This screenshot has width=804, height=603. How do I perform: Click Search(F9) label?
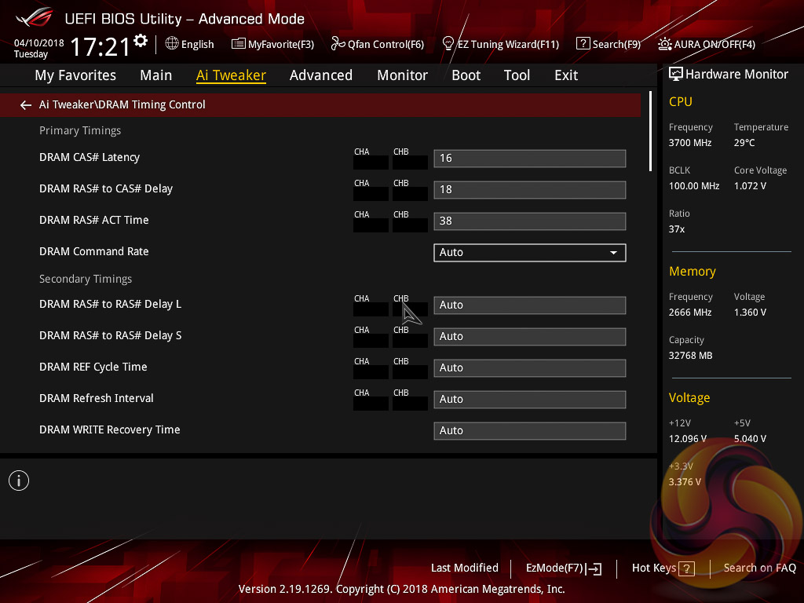[617, 44]
